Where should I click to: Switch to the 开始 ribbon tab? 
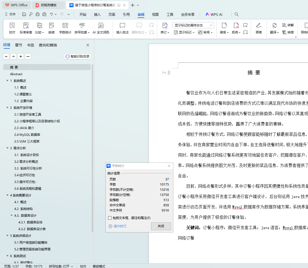tap(83, 14)
